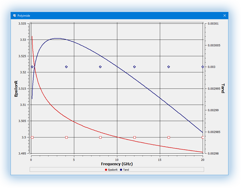Viewport: 246px width, 192px height.
Task: Click the blue diamond marker at 4 GHz
Action: [66, 67]
